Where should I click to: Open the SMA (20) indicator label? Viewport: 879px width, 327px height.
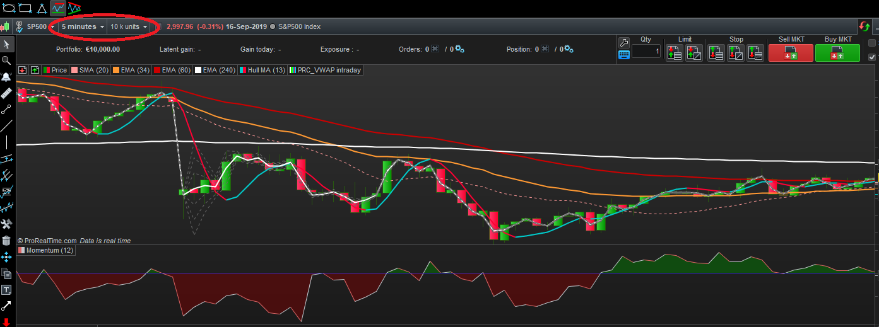[x=90, y=70]
